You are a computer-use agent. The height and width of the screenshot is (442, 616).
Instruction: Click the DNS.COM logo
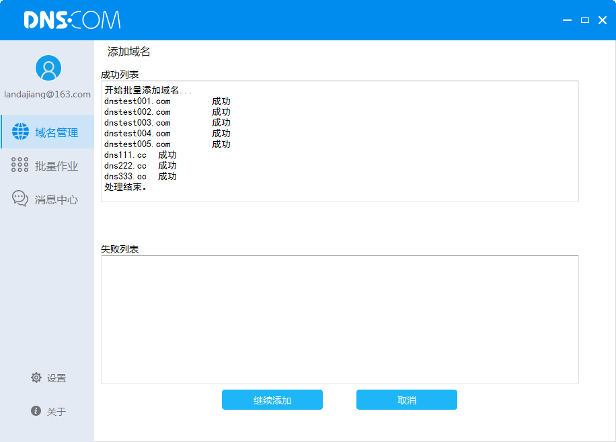pos(72,20)
